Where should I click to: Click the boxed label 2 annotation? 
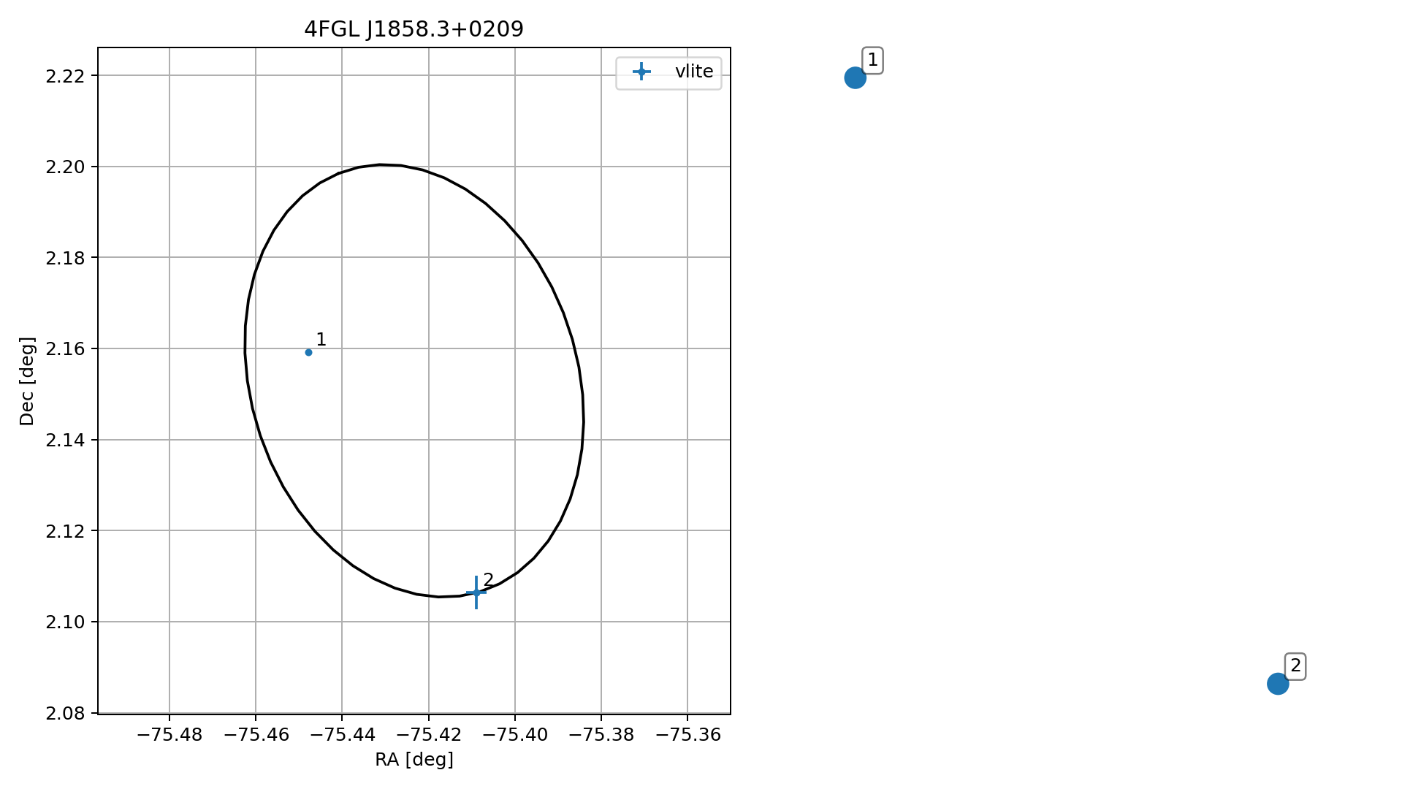[1295, 666]
